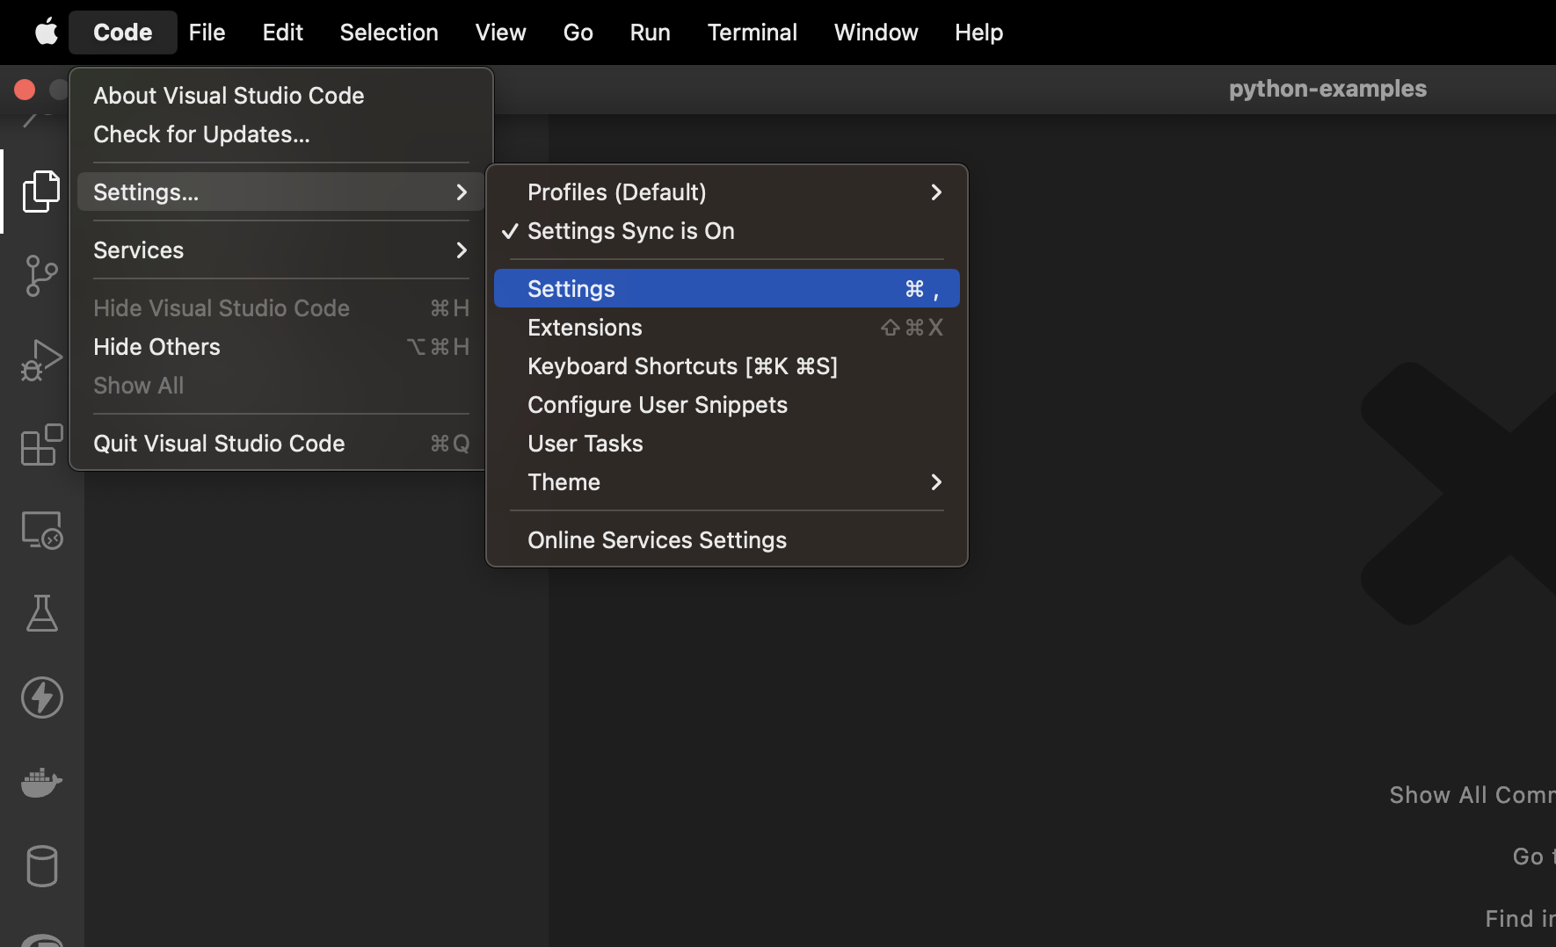The width and height of the screenshot is (1556, 947).
Task: Open the Extensions view icon
Action: click(x=41, y=445)
